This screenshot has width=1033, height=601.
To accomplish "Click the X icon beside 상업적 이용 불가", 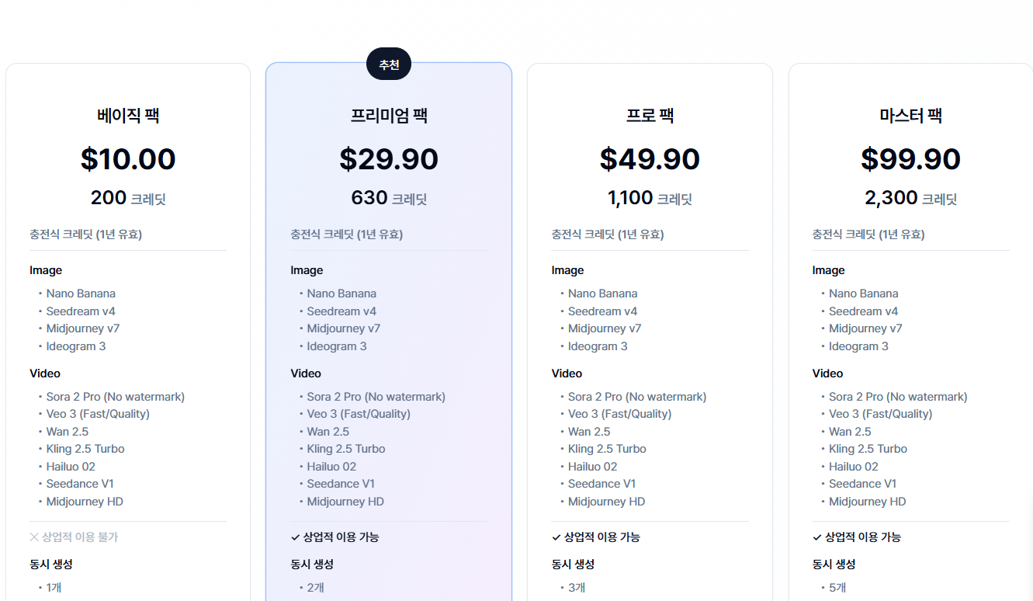I will (x=34, y=537).
